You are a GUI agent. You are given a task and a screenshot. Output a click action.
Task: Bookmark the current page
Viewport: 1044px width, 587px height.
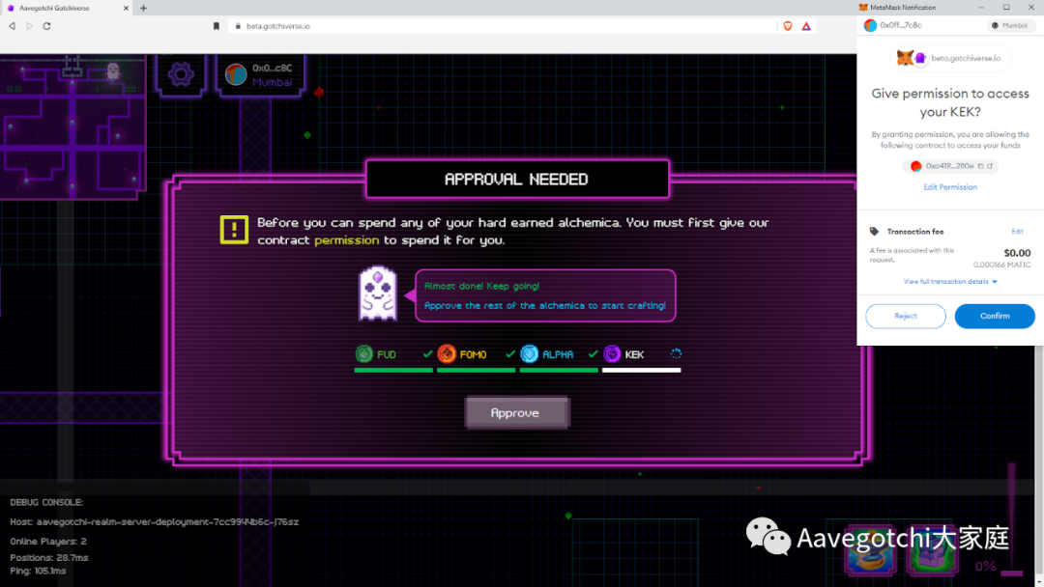click(x=217, y=26)
